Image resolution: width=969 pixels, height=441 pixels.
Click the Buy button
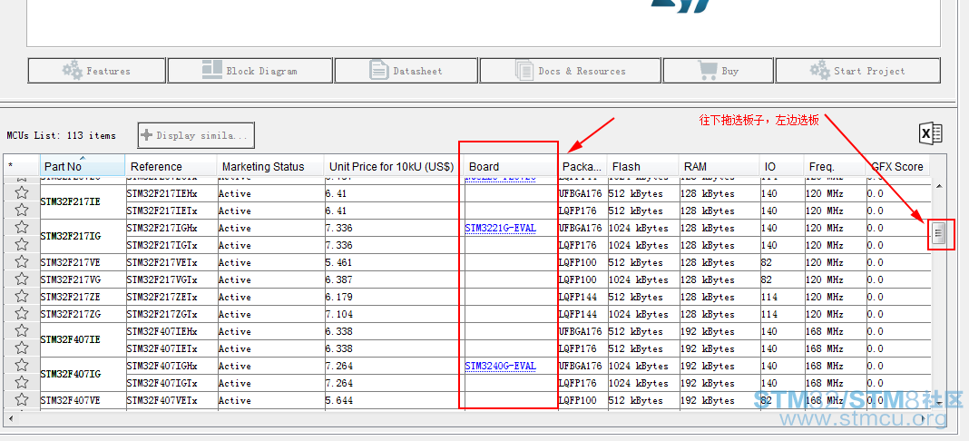point(718,71)
